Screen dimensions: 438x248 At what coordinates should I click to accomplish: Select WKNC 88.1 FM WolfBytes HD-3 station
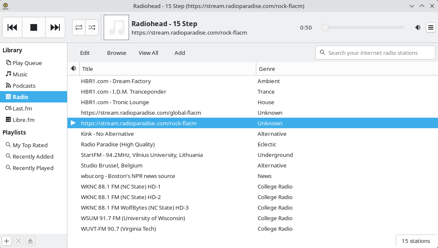point(253,208)
